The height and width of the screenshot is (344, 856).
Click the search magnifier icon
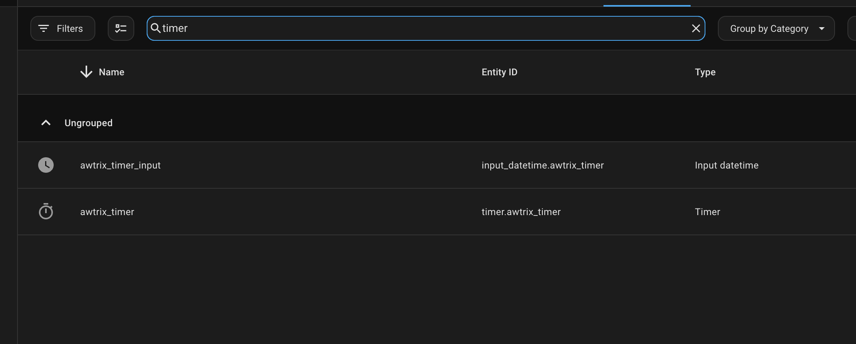156,28
